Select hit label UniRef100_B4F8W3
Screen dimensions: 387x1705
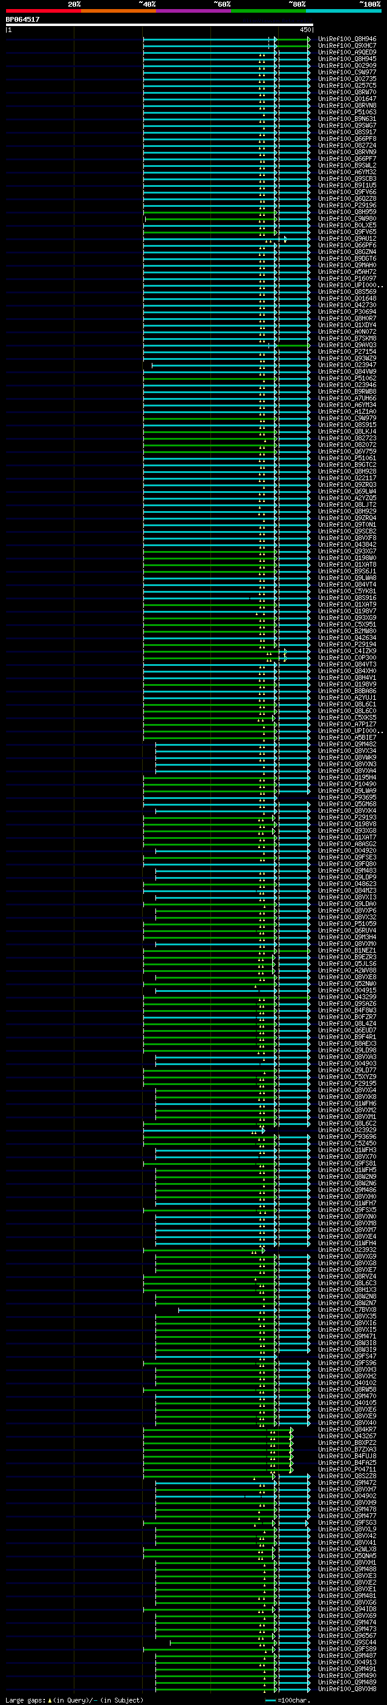tap(346, 1010)
